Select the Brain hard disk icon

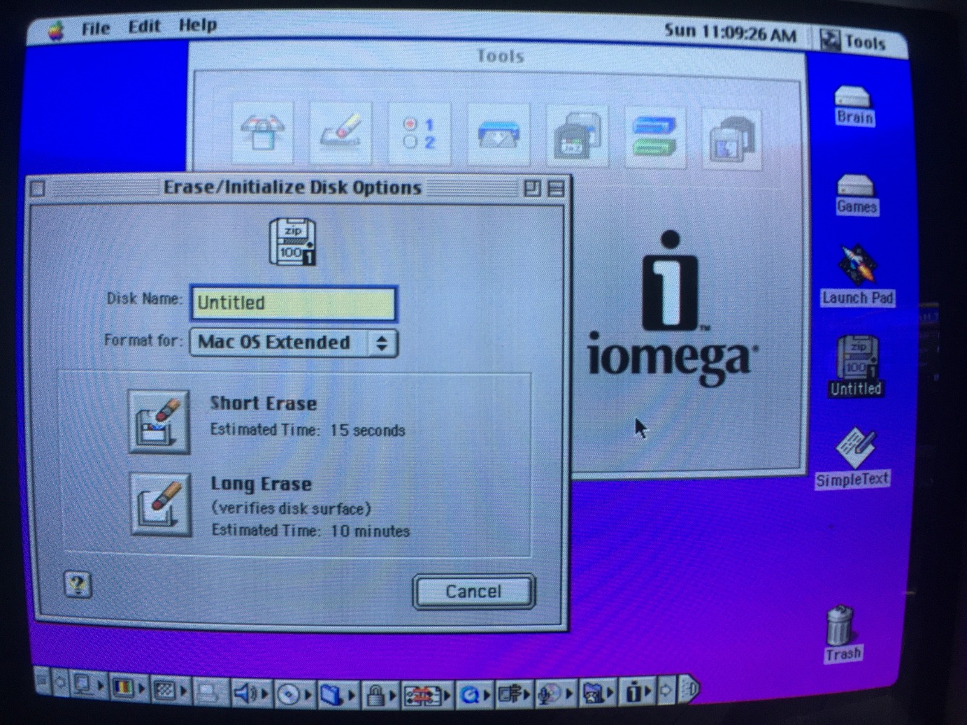click(x=853, y=106)
